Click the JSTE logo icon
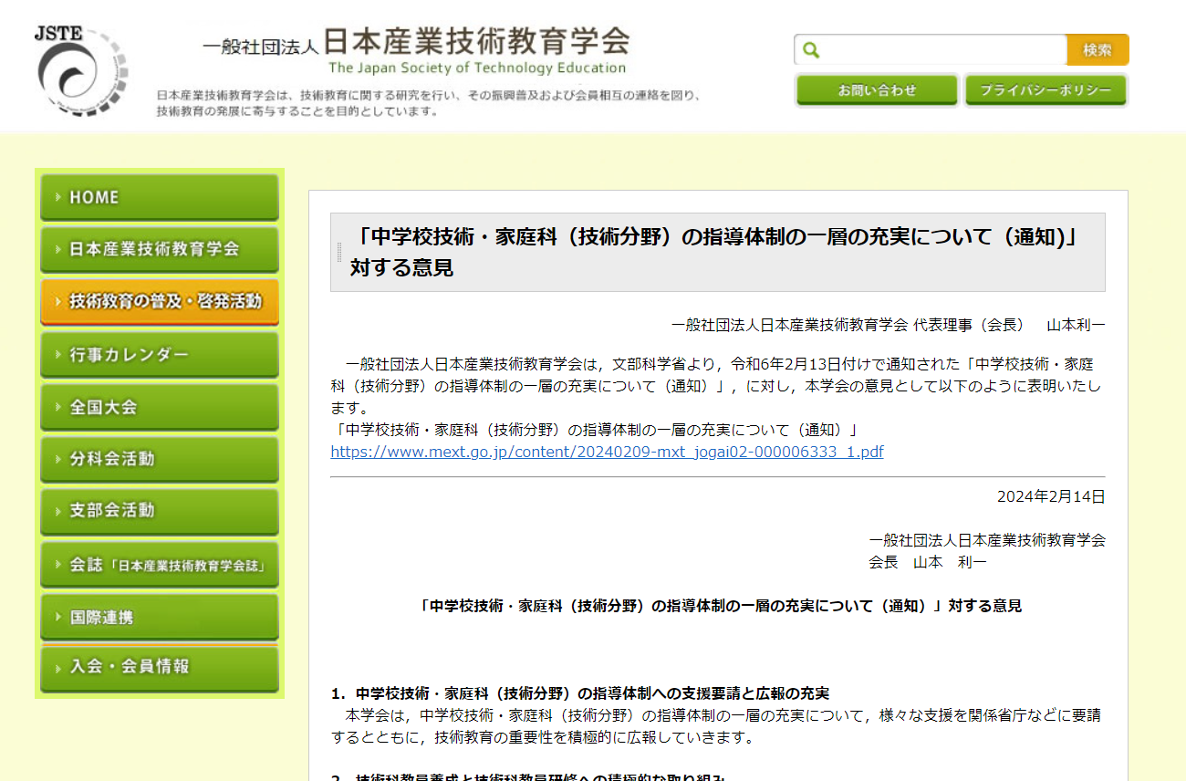Screen dimensions: 1186x781 tap(80, 70)
